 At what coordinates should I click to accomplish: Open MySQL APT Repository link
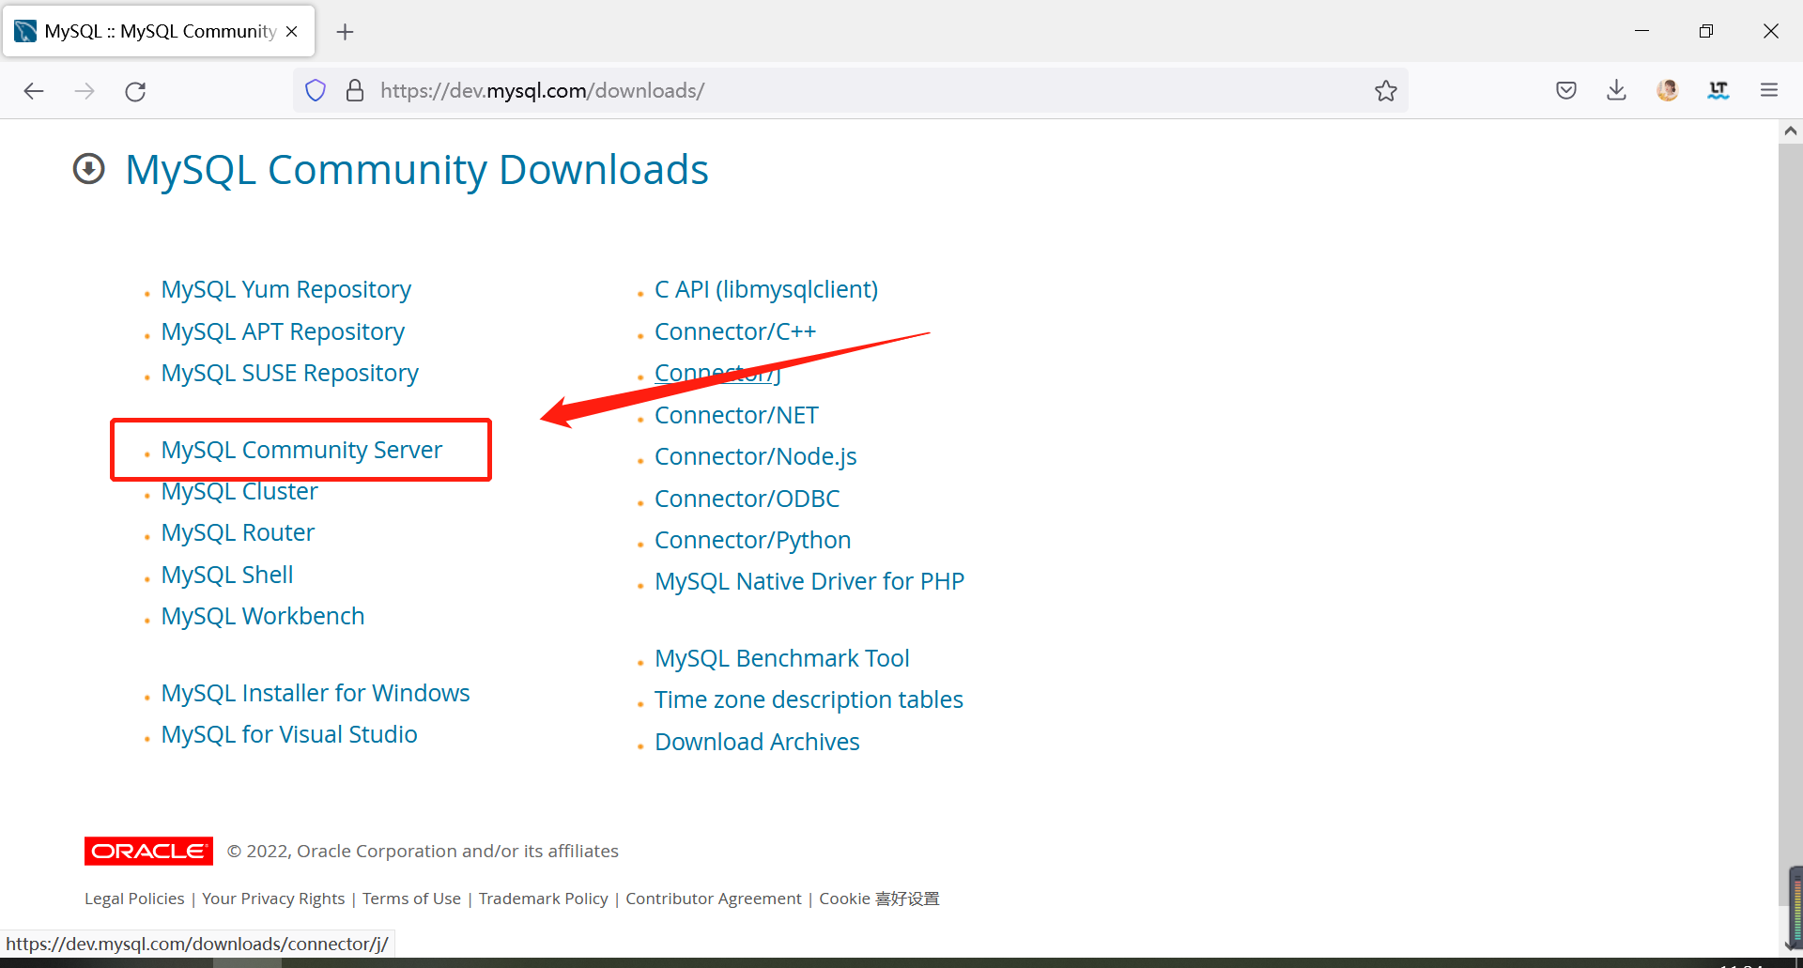coord(283,331)
